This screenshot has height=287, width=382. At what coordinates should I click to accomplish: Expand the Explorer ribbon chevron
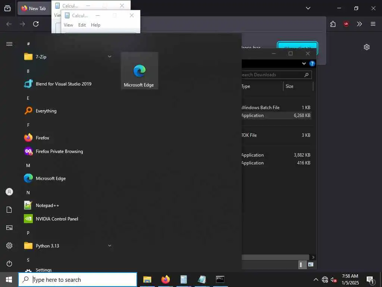pos(304,64)
